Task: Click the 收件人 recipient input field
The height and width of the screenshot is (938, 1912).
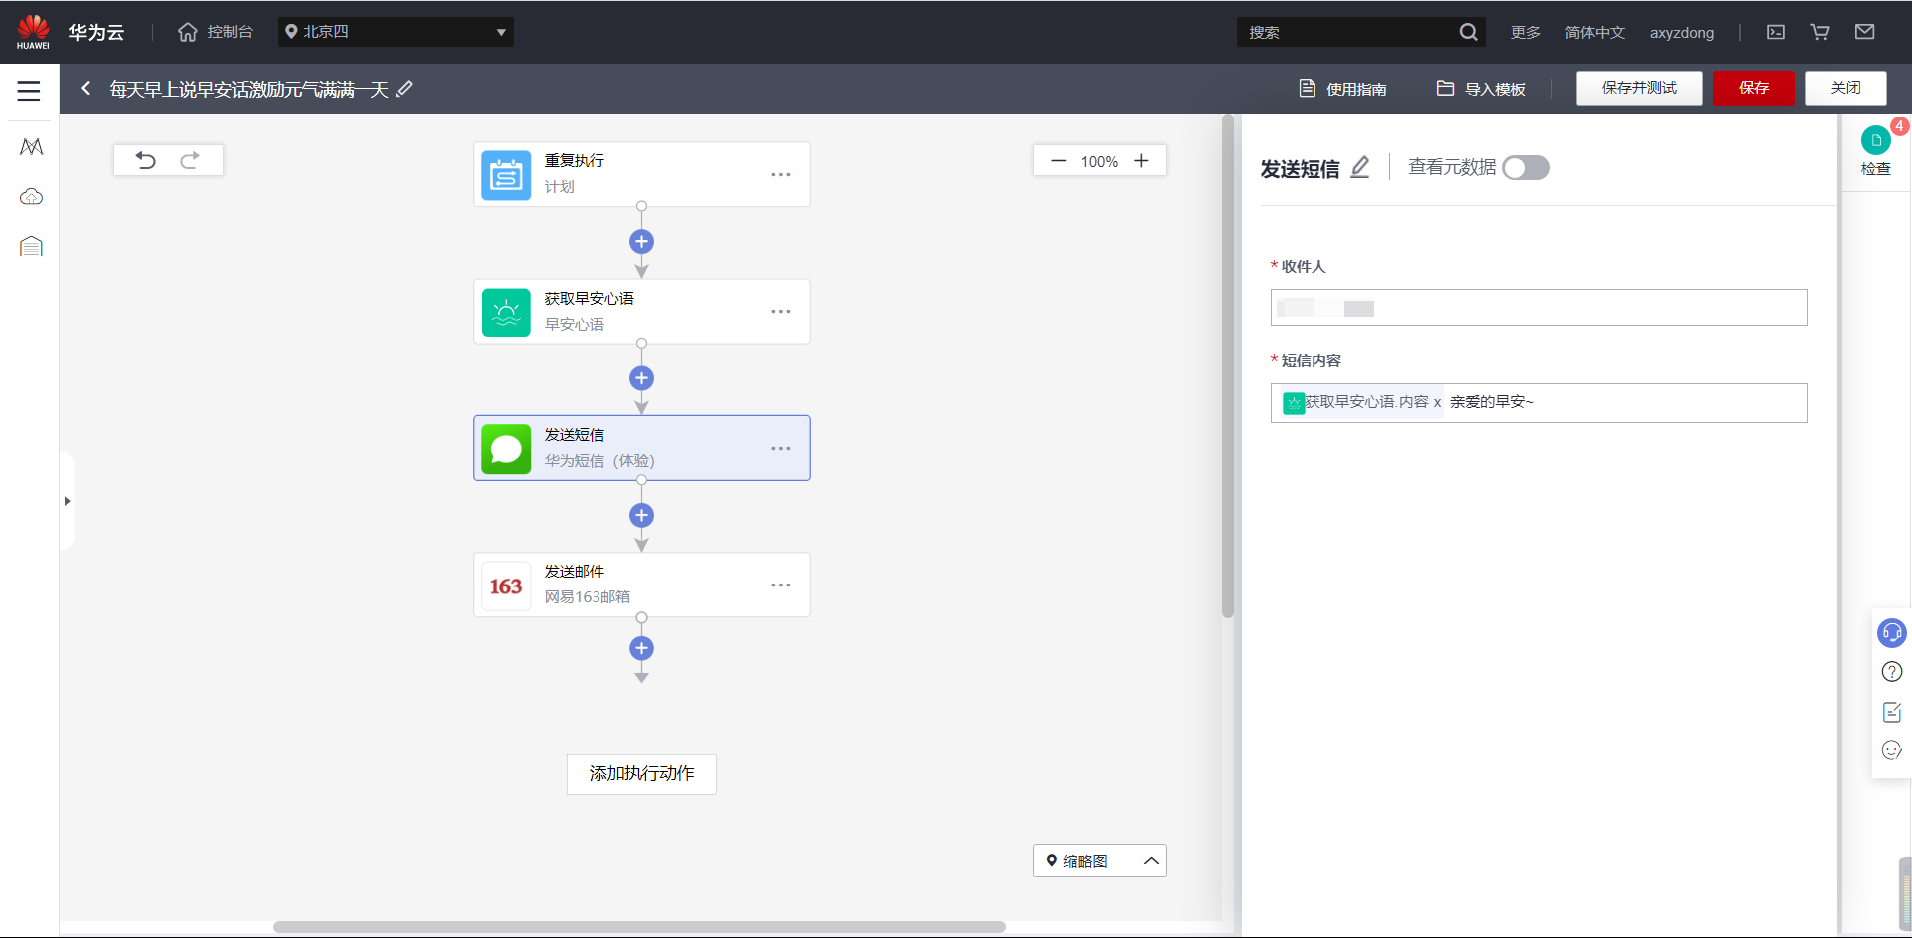Action: [1539, 308]
